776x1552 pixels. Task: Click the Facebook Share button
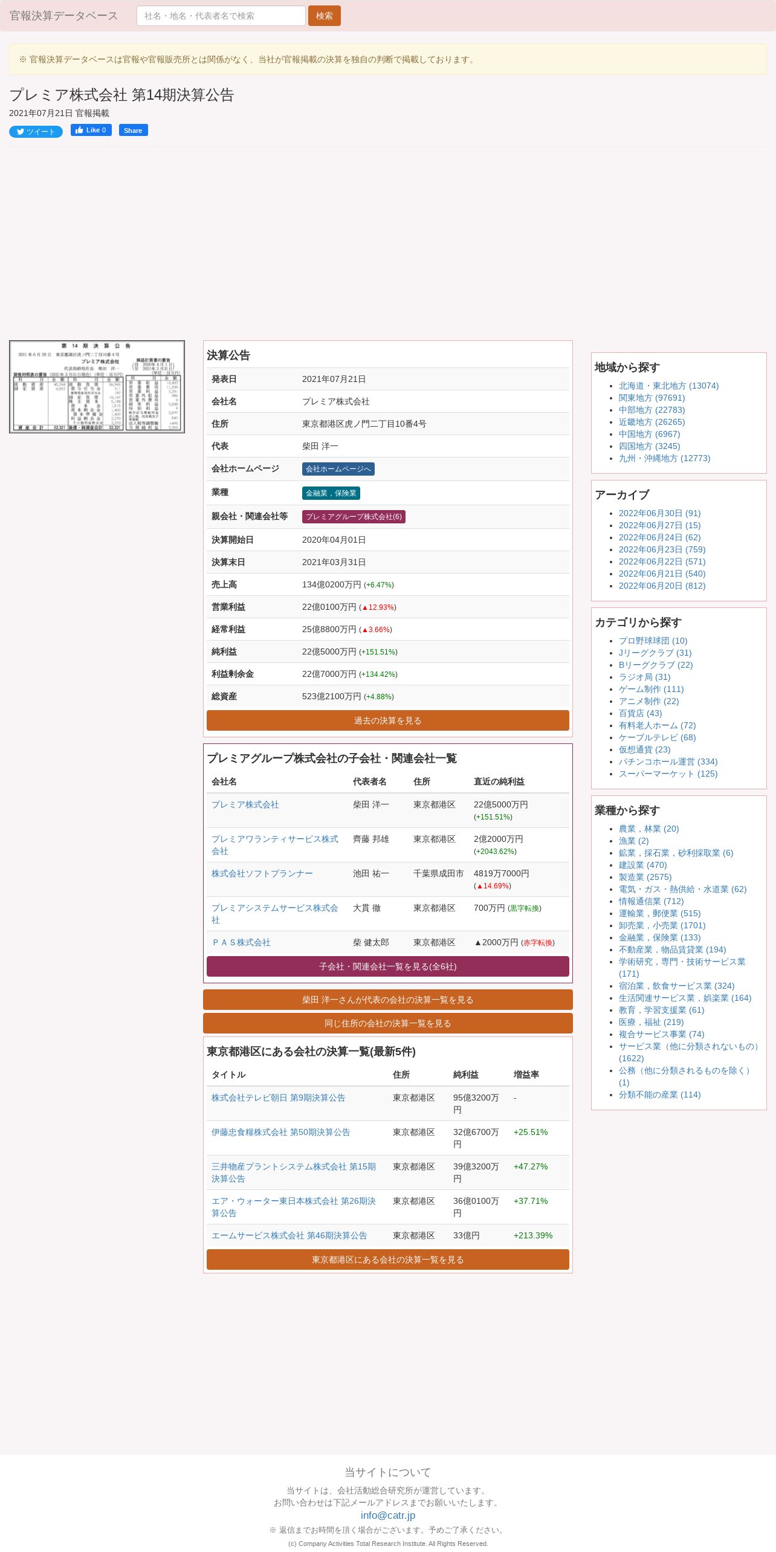pyautogui.click(x=133, y=130)
